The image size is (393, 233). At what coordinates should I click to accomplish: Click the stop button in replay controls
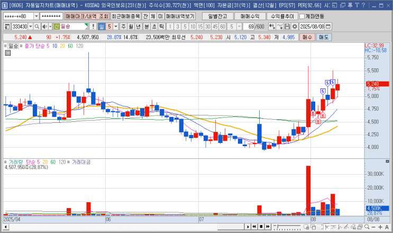(x=261, y=227)
